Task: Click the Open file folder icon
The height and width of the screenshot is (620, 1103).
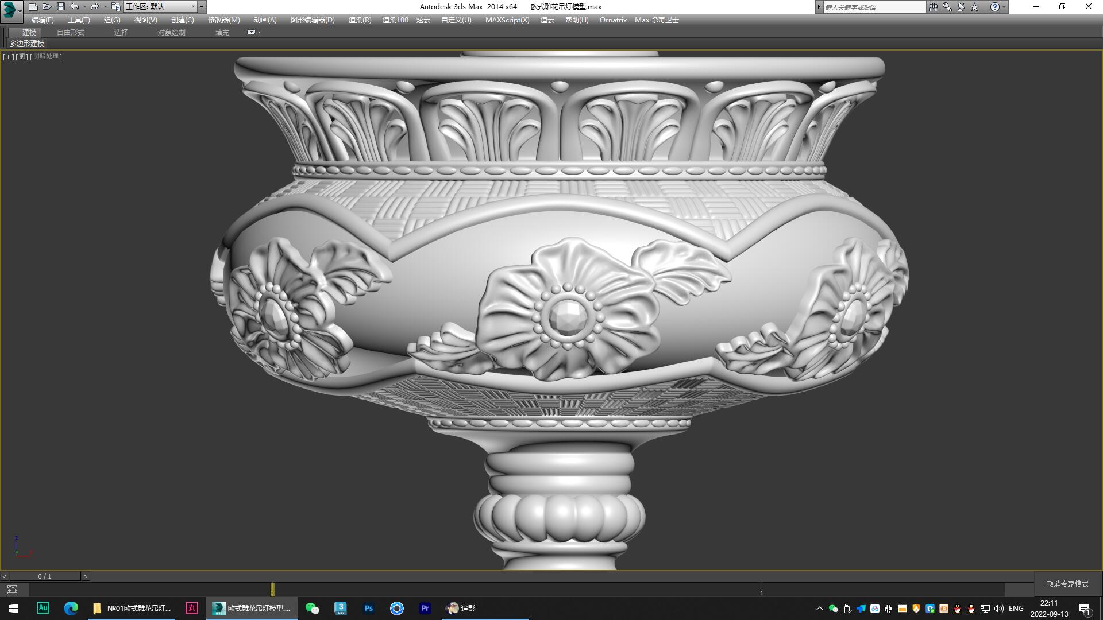Action: tap(47, 6)
